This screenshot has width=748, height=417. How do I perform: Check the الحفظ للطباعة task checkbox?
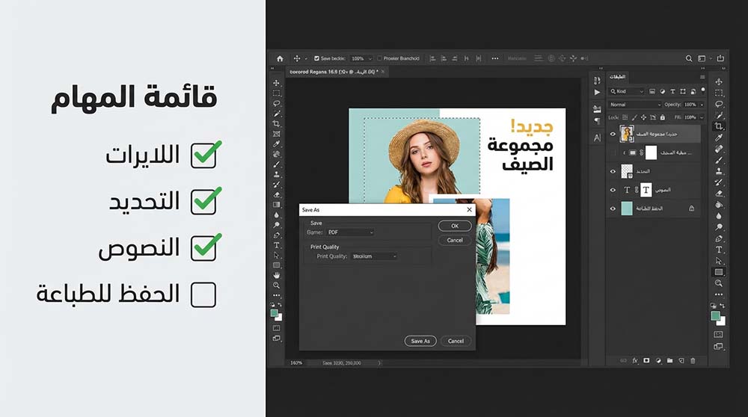[203, 294]
